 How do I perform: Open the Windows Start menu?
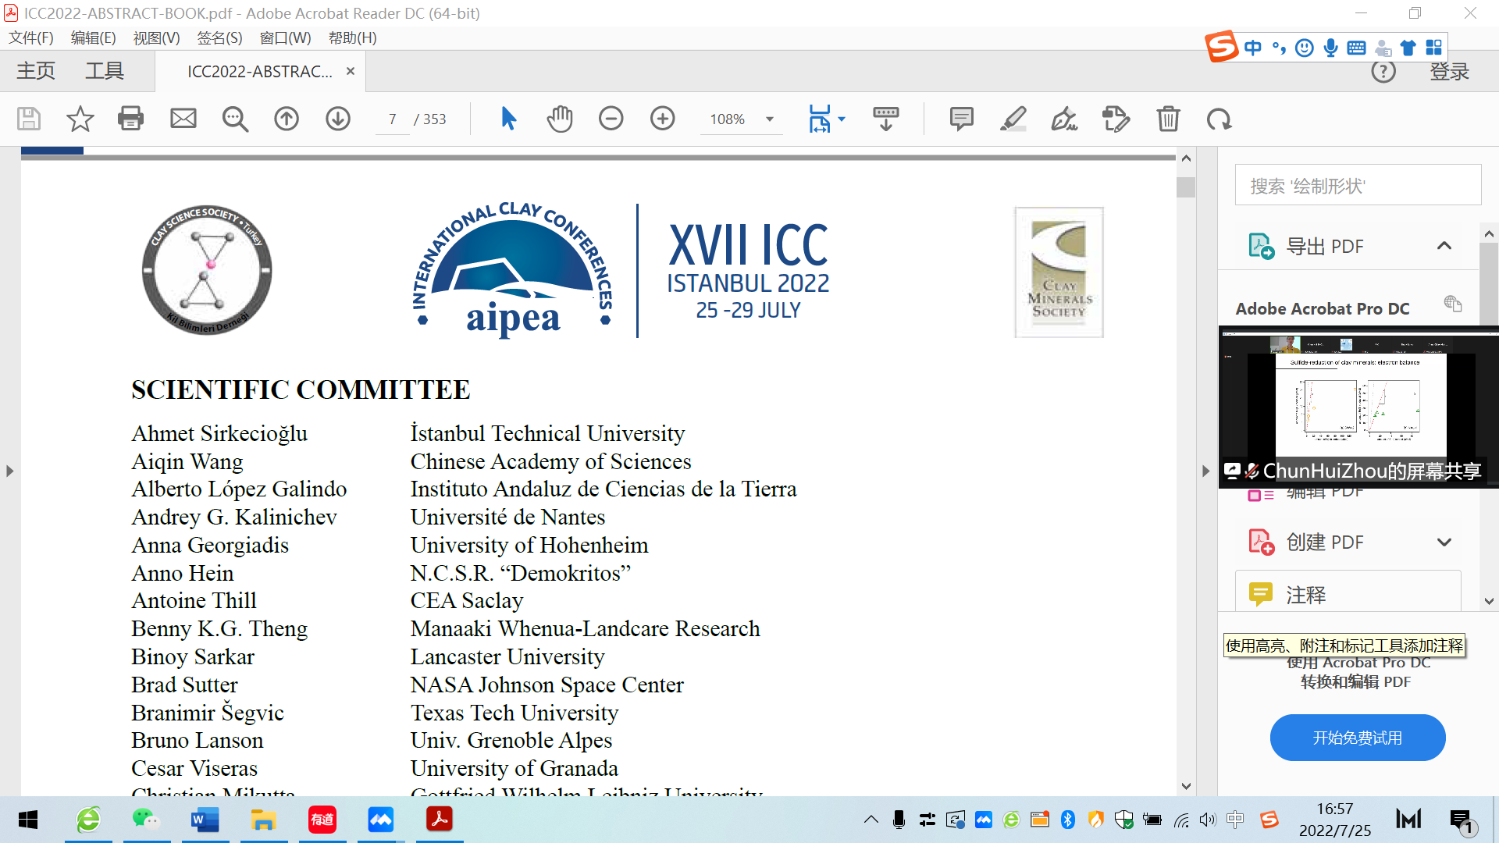tap(28, 820)
